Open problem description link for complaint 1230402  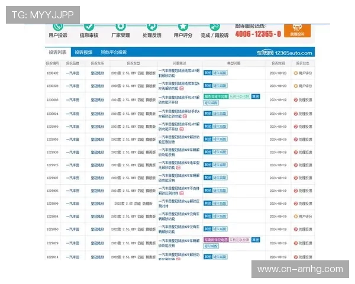179,73
